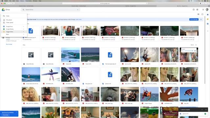Click the search magnifier icon
210x118 pixels.
click(x=23, y=10)
